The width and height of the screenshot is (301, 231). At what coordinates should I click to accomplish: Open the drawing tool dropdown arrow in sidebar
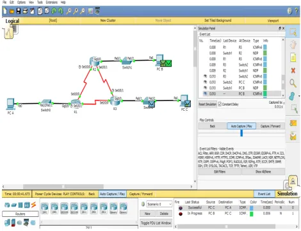pyautogui.click(x=298, y=96)
